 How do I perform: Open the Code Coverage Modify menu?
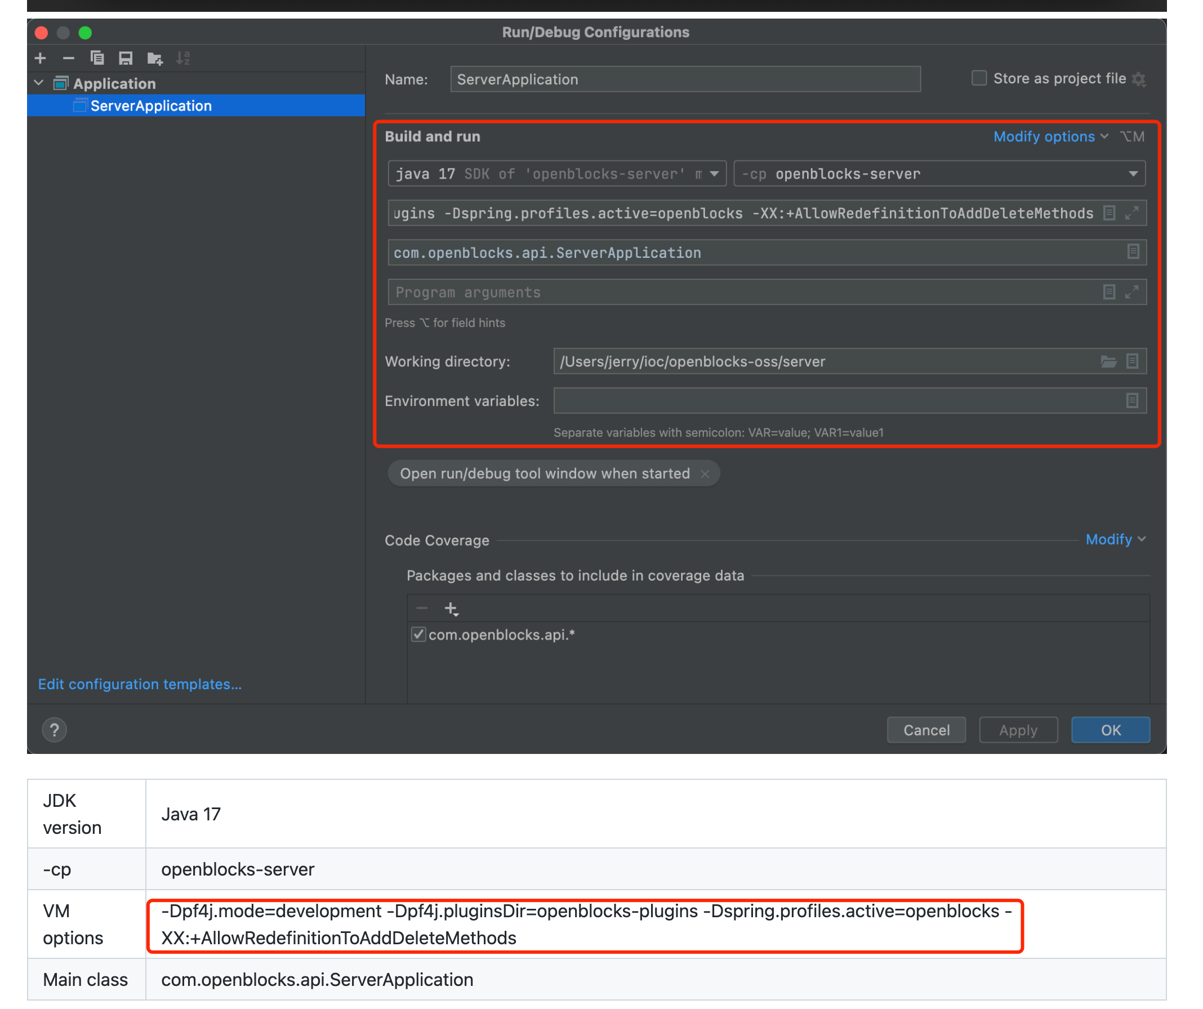pyautogui.click(x=1113, y=539)
